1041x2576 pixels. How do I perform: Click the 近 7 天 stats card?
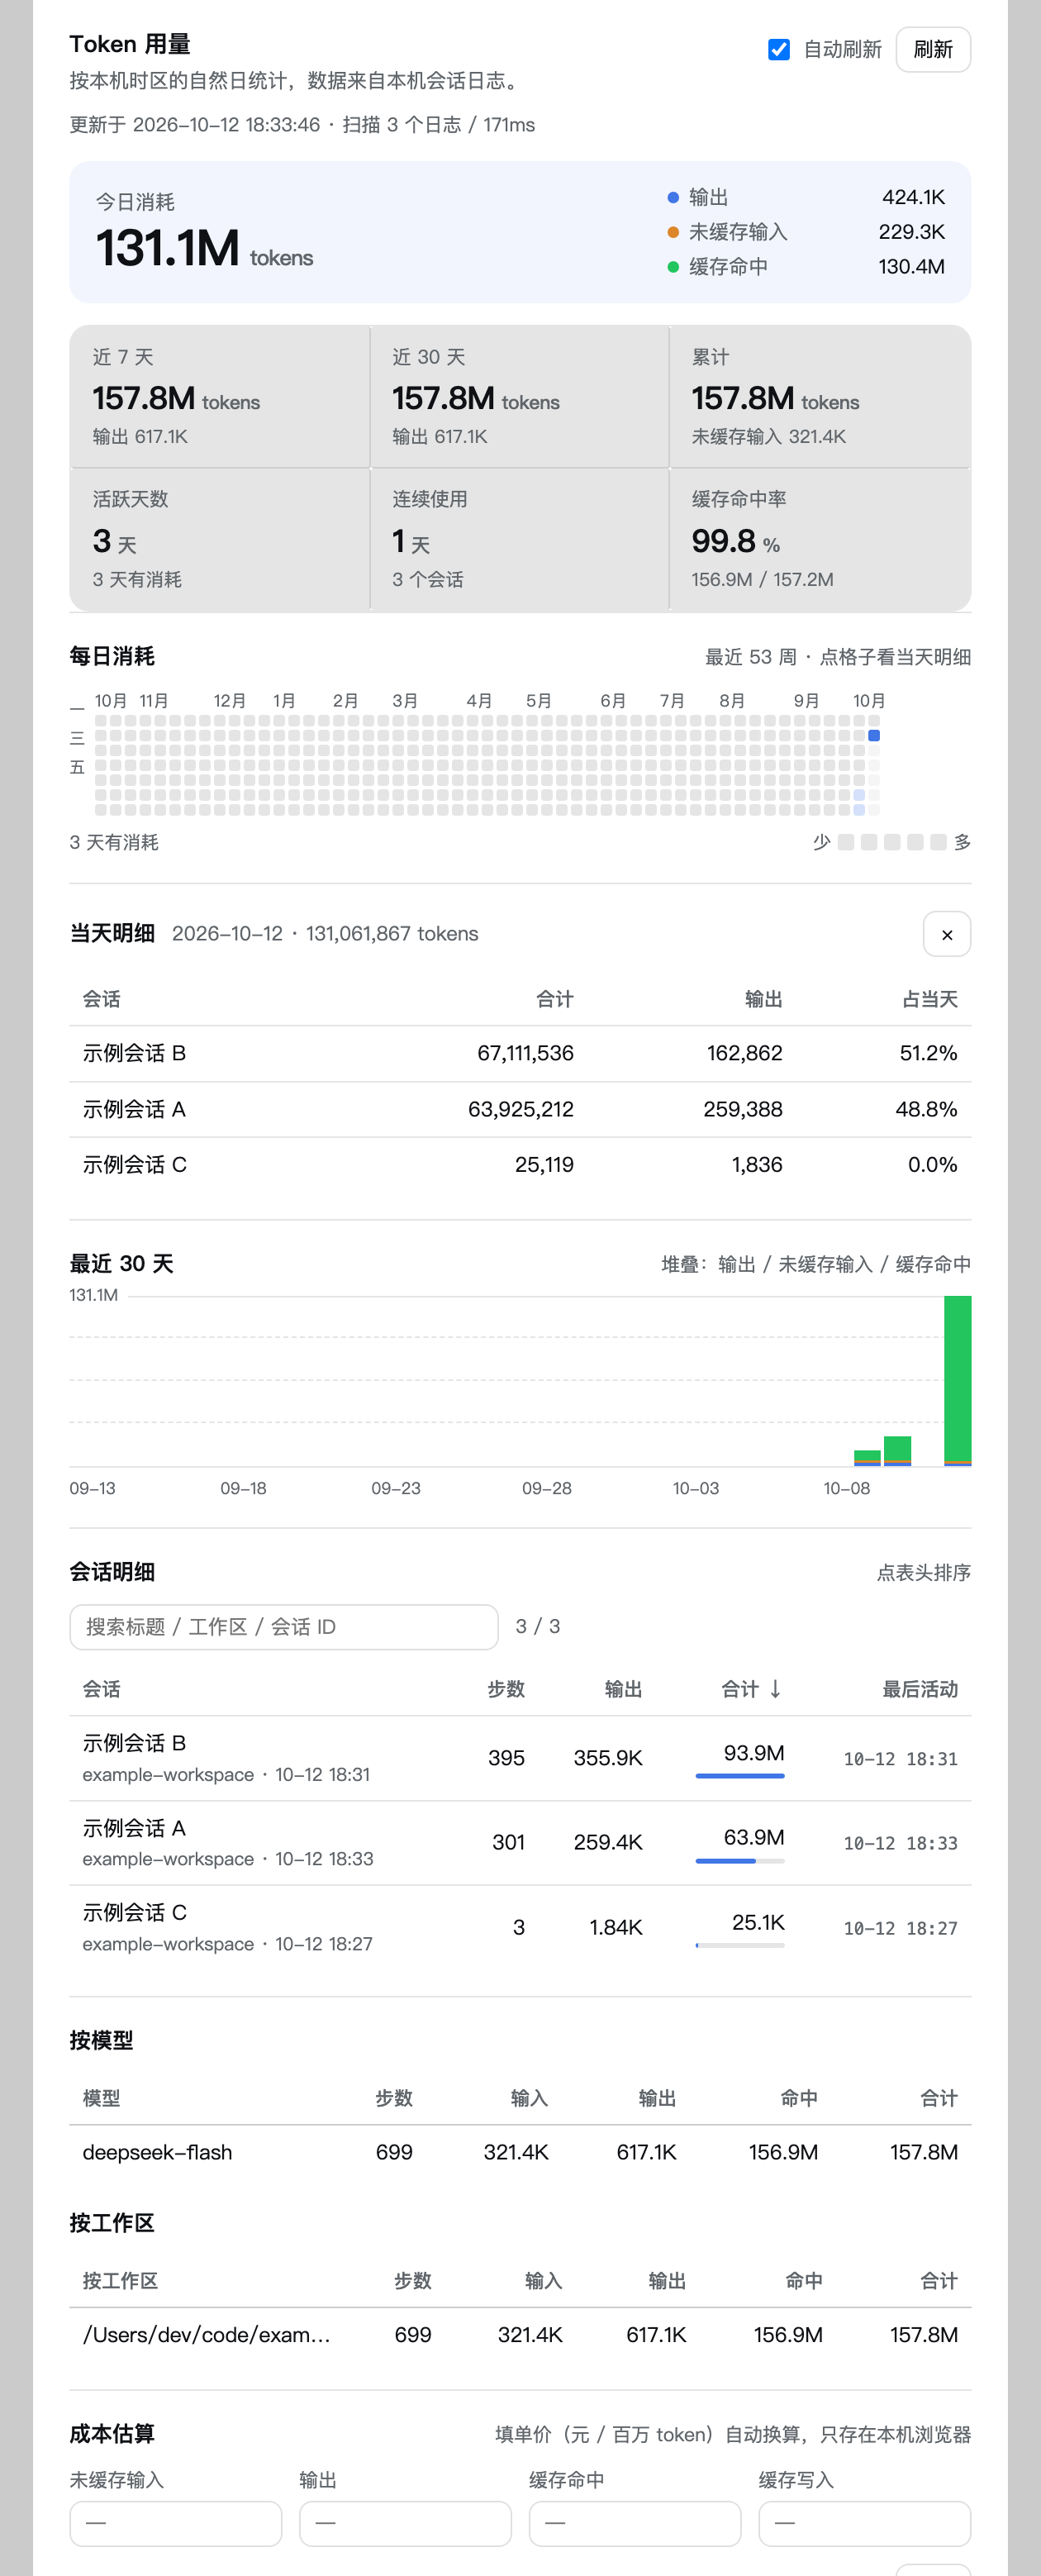pos(219,396)
